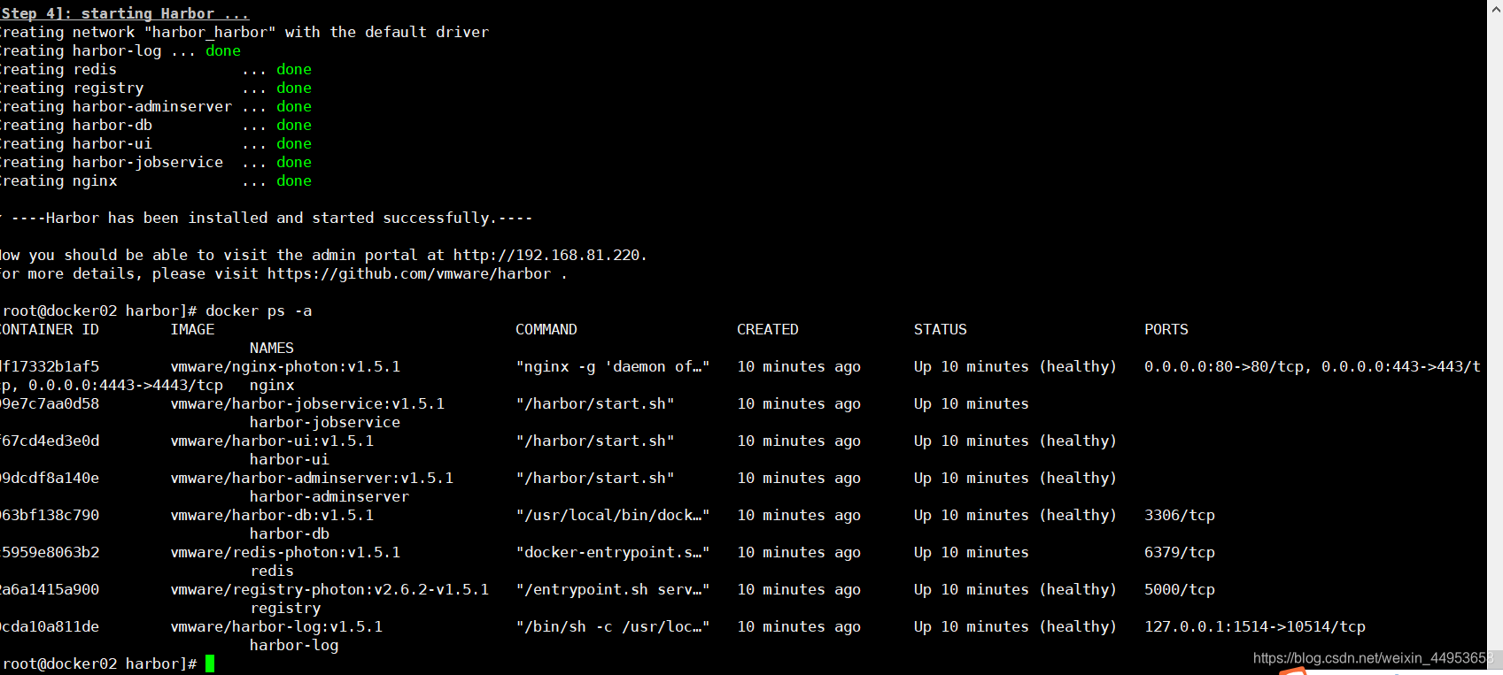Screen dimensions: 1503x675
Task: Click container name harbor-log under NAMES
Action: 294,645
